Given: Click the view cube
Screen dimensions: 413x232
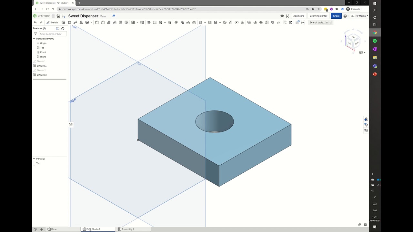Looking at the screenshot, I should coord(353,41).
